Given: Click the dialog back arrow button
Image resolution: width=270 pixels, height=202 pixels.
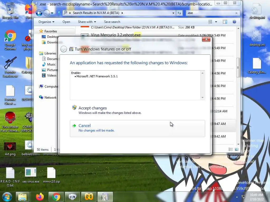Looking at the screenshot, I should [x=64, y=49].
